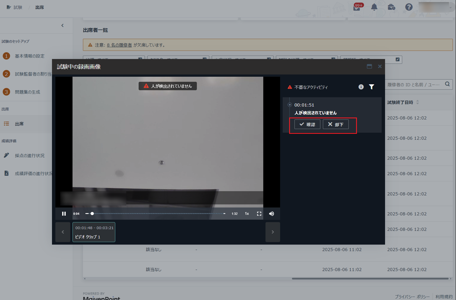This screenshot has height=300, width=456.
Task: Enter fullscreen mode for video
Action: [259, 214]
